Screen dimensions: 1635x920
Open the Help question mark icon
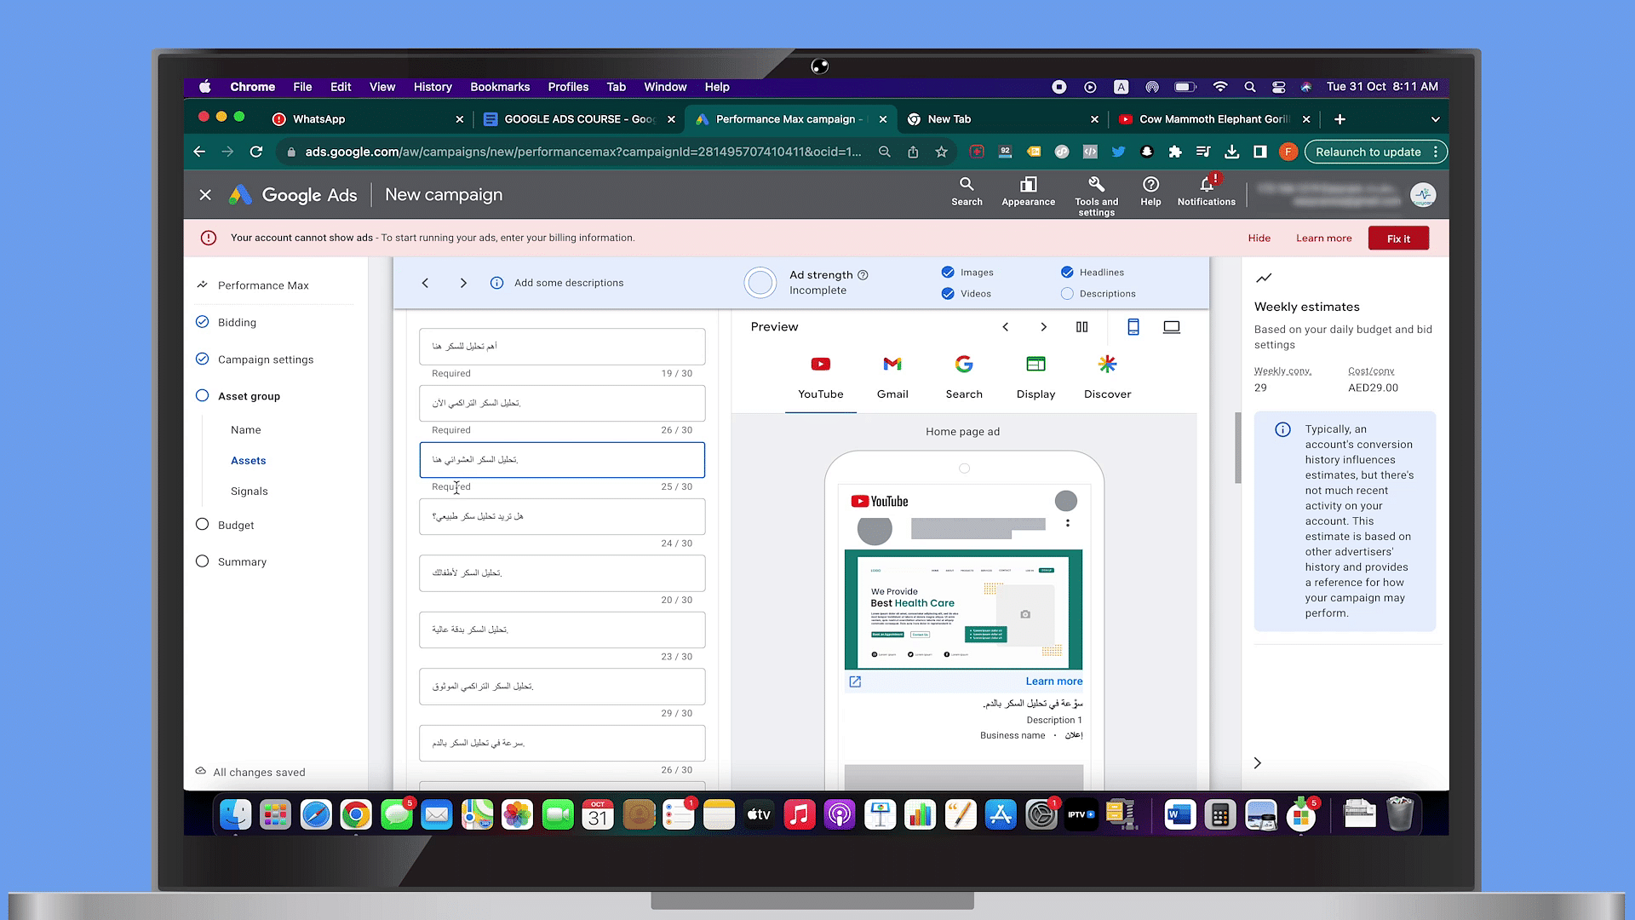pos(1150,192)
